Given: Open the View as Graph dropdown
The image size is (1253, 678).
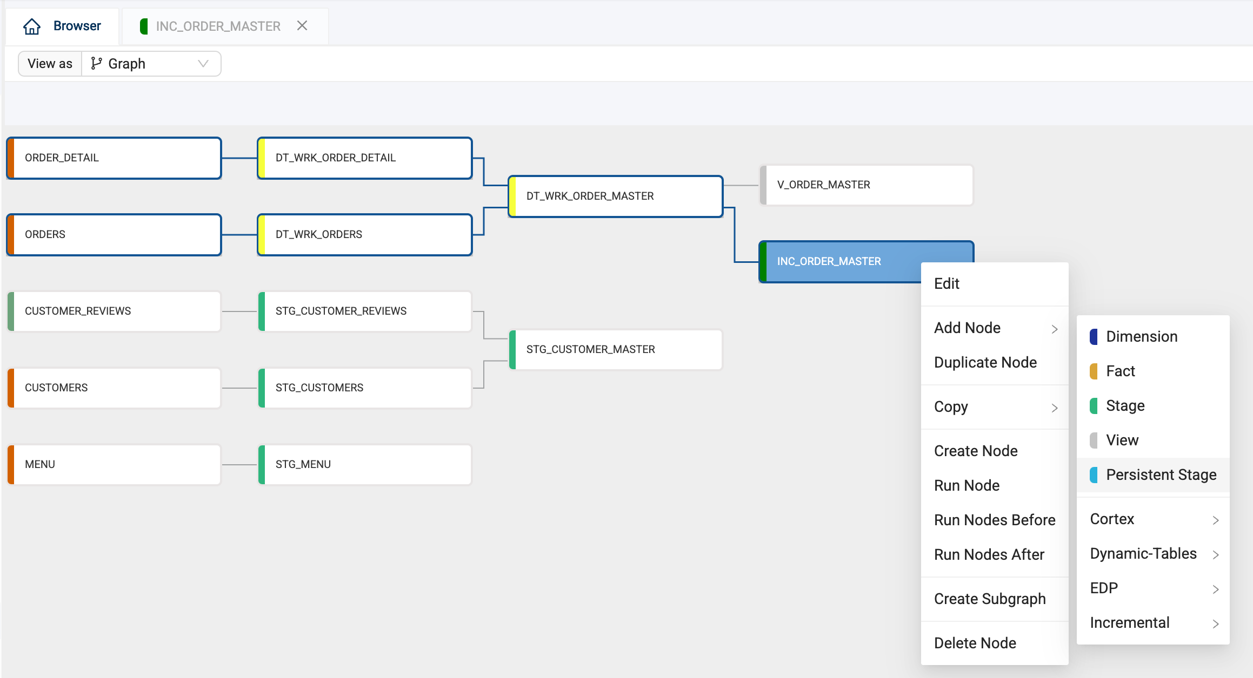Looking at the screenshot, I should 203,64.
